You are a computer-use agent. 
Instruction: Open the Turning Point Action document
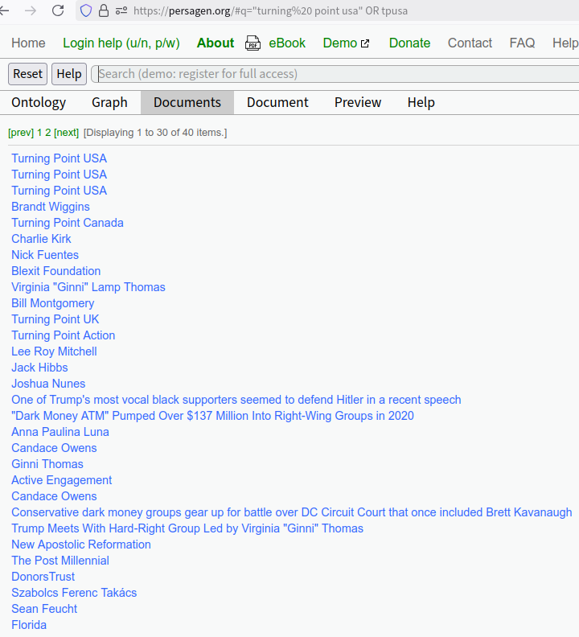[x=64, y=335]
